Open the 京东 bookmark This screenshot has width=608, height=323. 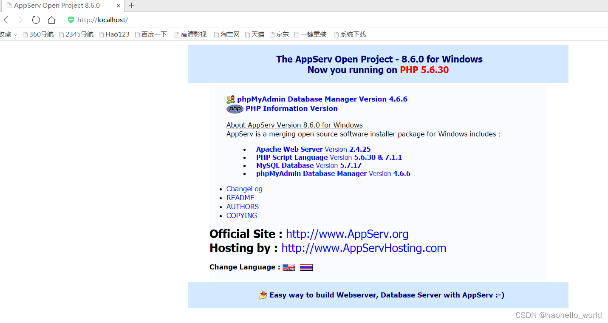click(282, 34)
